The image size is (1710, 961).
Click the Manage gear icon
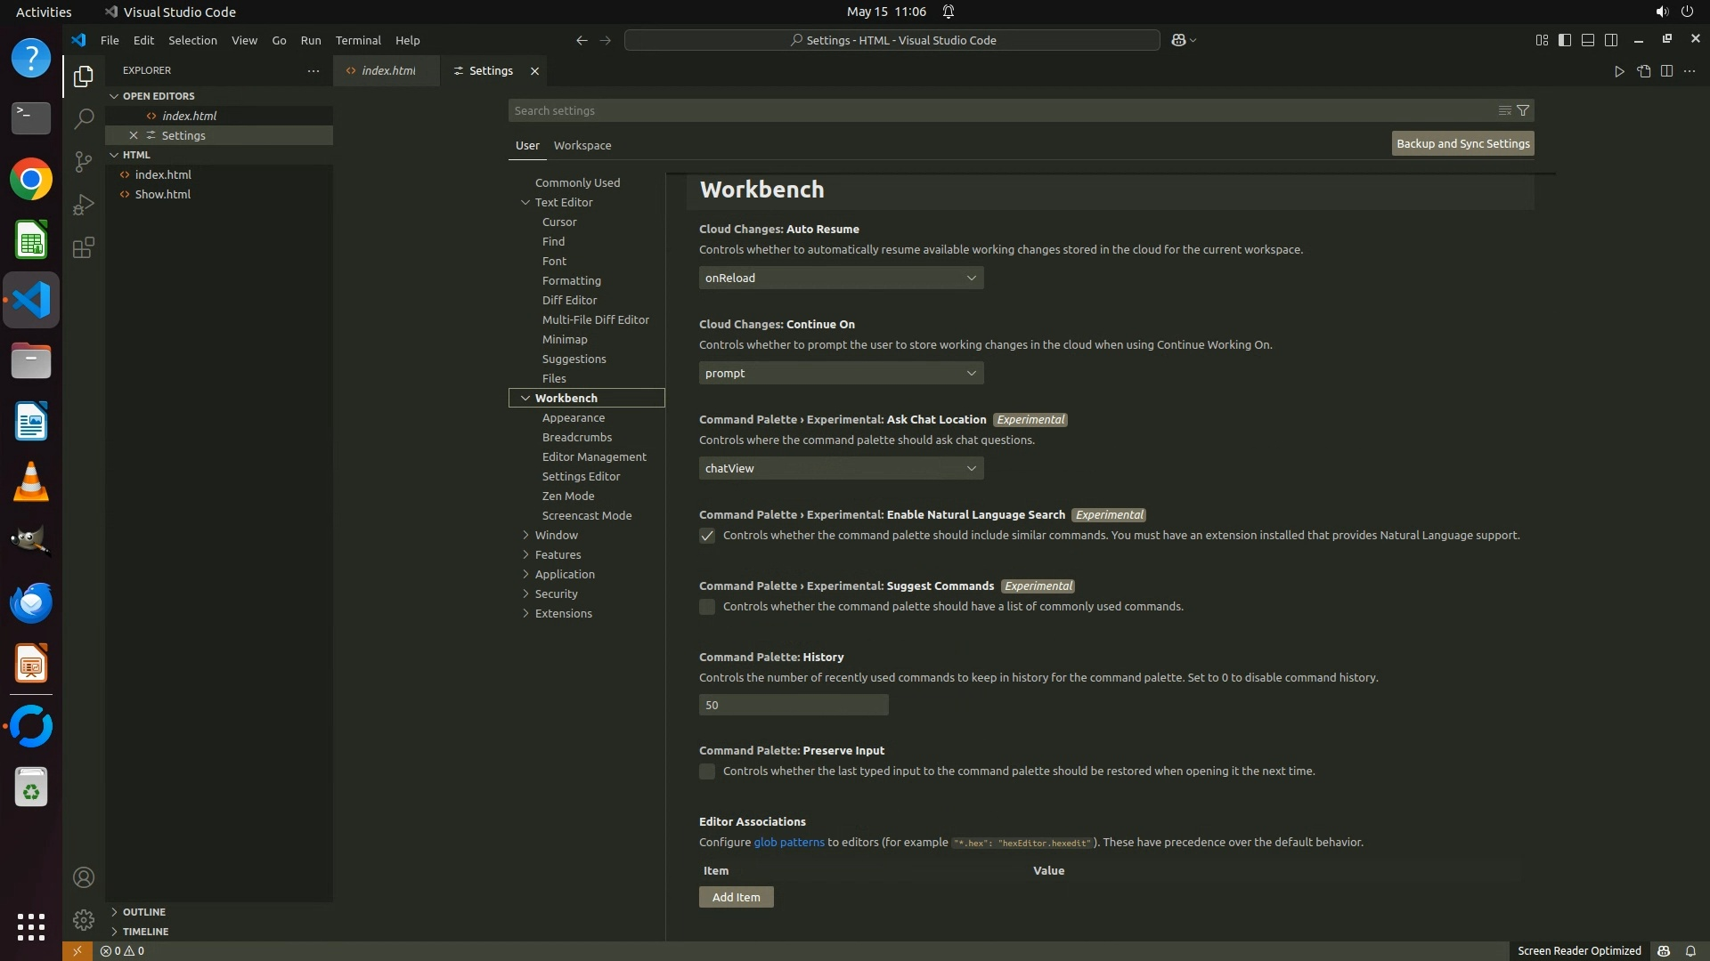pos(84,919)
